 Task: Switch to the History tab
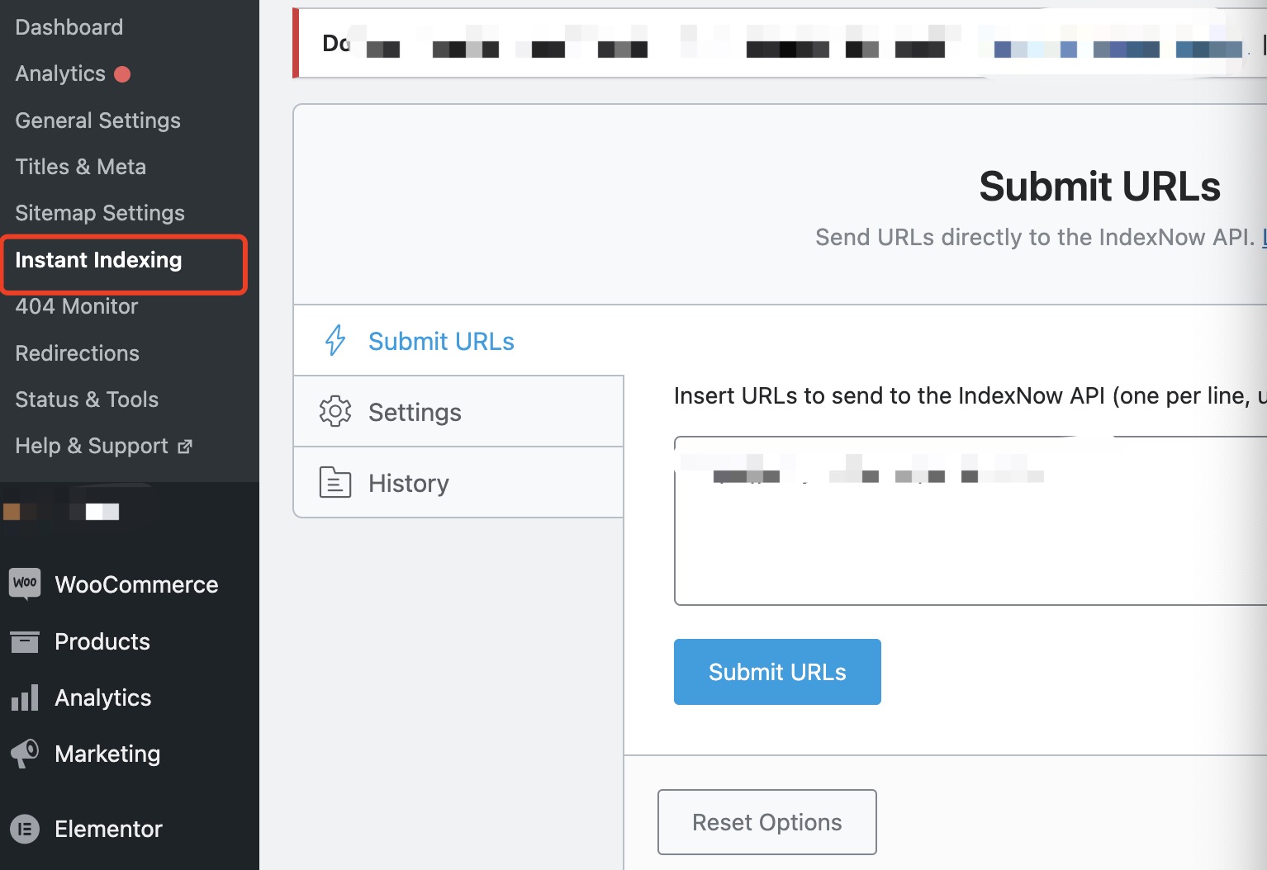[408, 483]
